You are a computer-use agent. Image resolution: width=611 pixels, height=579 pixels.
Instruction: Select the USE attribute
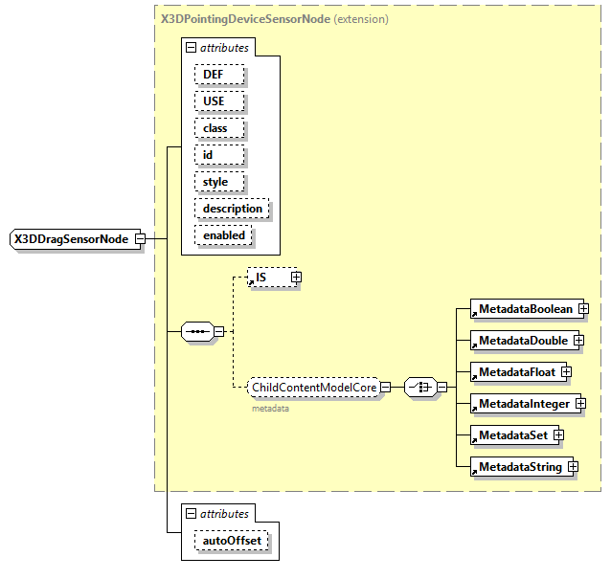point(219,101)
